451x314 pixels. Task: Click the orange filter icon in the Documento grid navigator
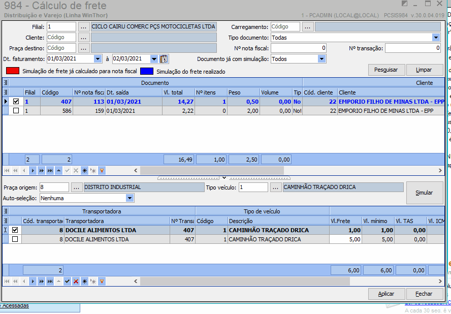tap(102, 171)
